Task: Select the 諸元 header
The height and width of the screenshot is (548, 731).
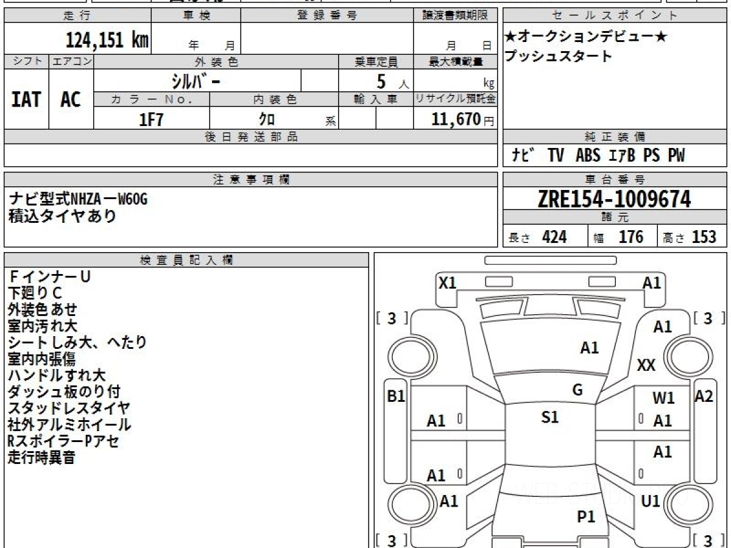Action: (615, 217)
